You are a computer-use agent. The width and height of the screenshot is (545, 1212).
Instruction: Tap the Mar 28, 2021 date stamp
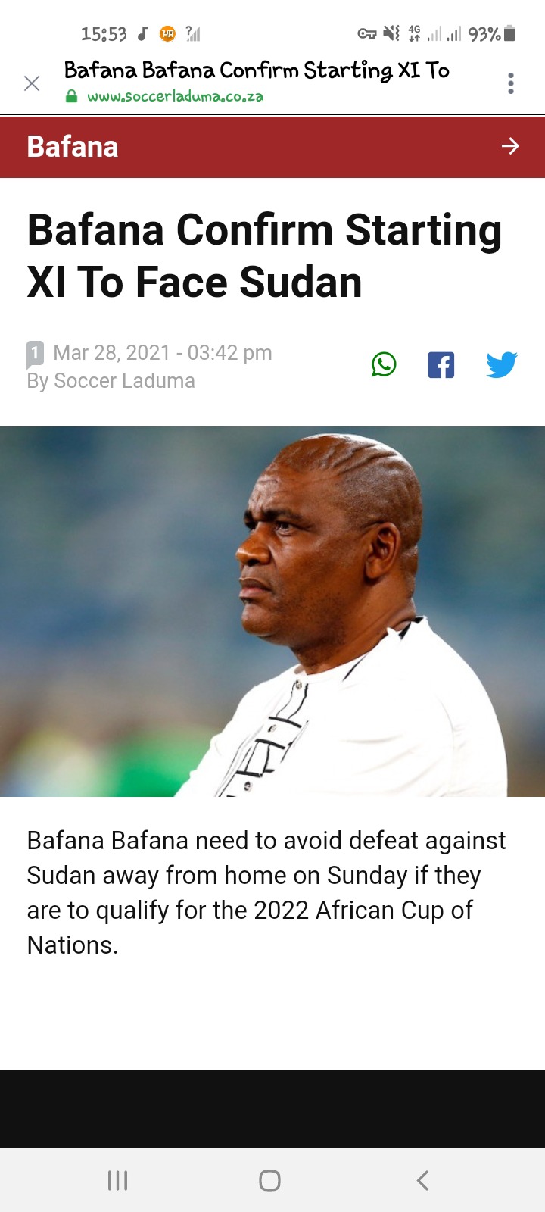click(163, 353)
